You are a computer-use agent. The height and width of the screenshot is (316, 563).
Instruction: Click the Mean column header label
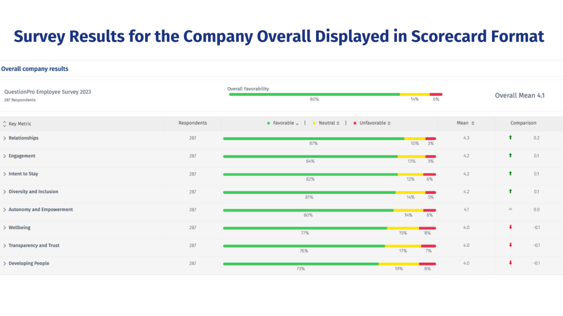pyautogui.click(x=462, y=123)
